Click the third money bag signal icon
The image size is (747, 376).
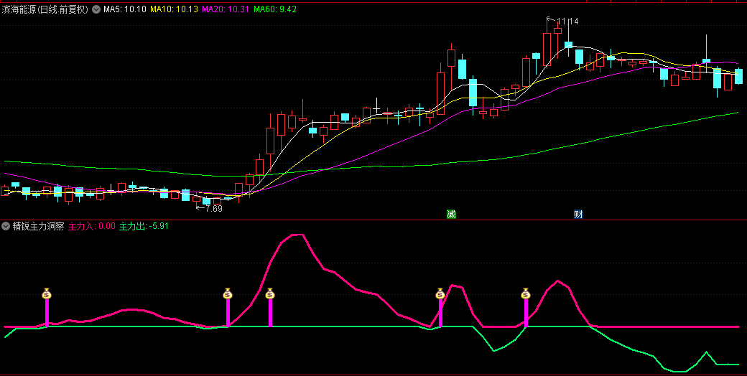point(270,293)
